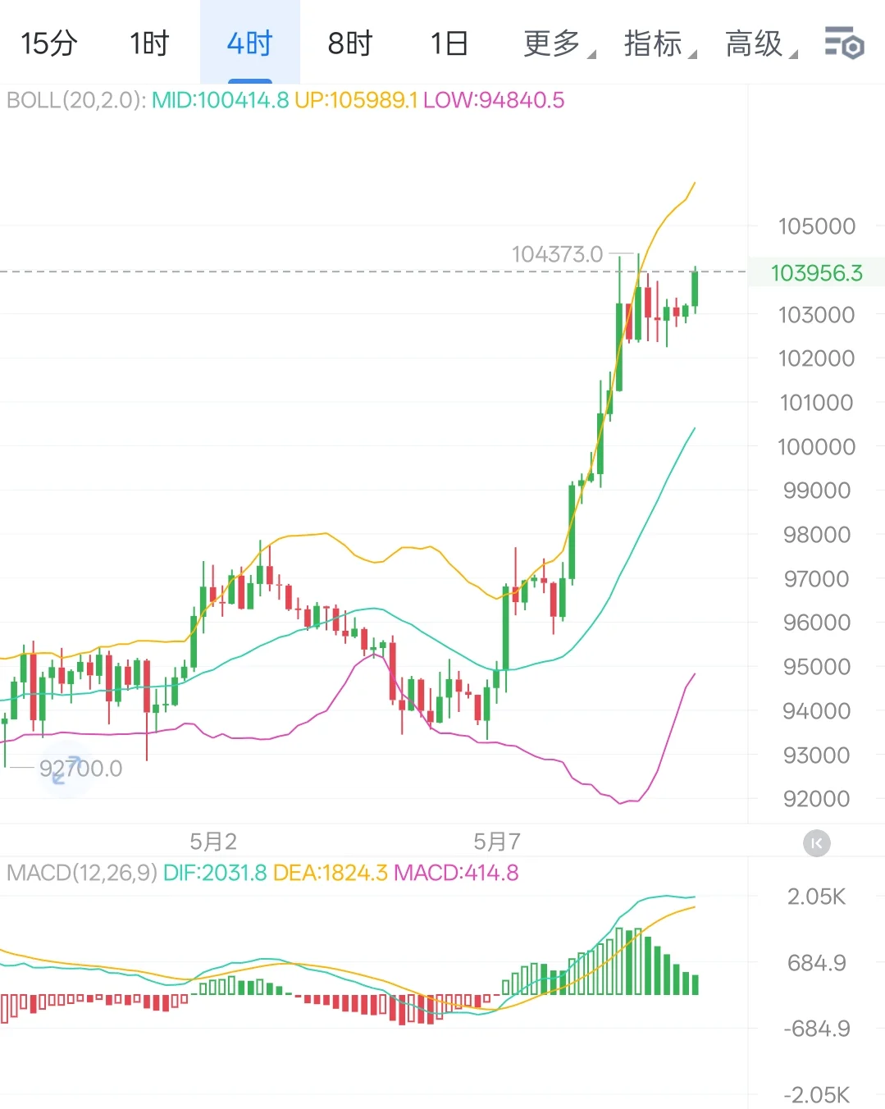Click the 100000 price axis label
Viewport: 885px width, 1109px height.
816,447
